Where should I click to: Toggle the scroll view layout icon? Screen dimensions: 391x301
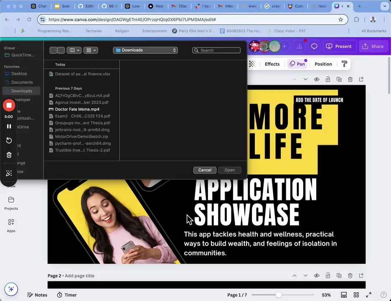[x=344, y=295]
